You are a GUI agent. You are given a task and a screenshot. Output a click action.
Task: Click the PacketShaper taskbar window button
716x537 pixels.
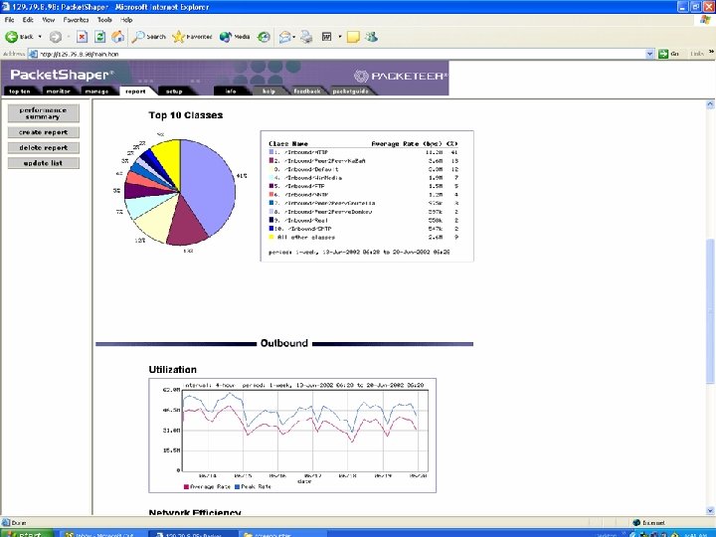193,534
